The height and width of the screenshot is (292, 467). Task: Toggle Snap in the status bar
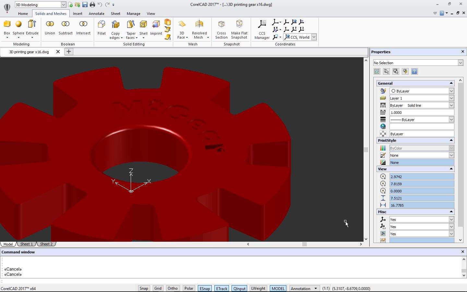tap(144, 288)
